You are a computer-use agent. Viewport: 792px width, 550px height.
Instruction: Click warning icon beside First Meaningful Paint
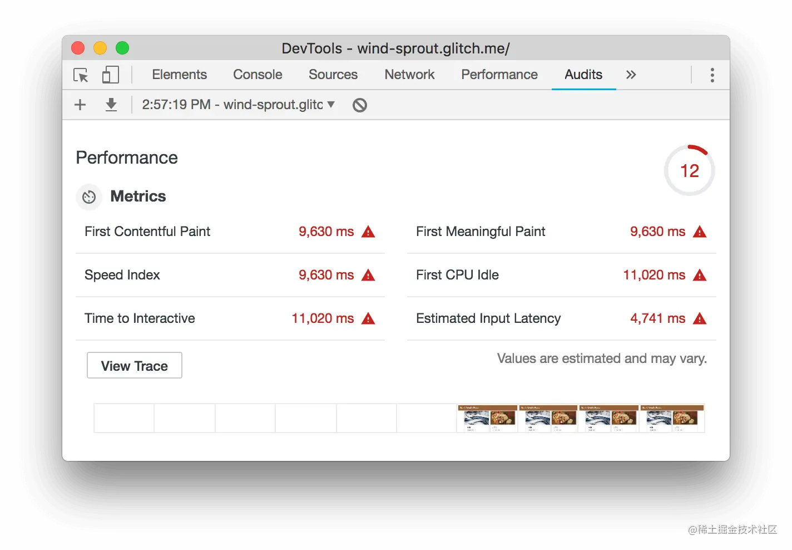click(x=700, y=232)
